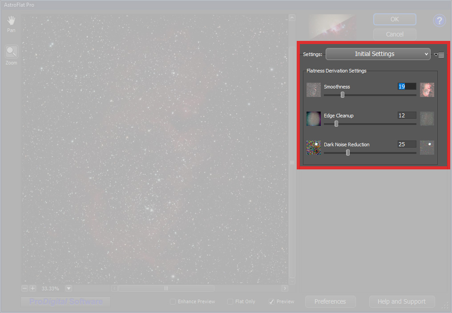Click the Edge Cleanup left sample thumbnail

click(x=313, y=118)
